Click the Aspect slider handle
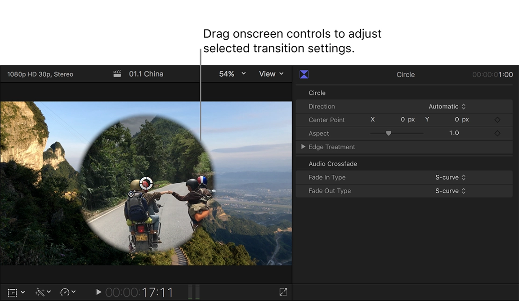519x301 pixels. click(x=389, y=133)
